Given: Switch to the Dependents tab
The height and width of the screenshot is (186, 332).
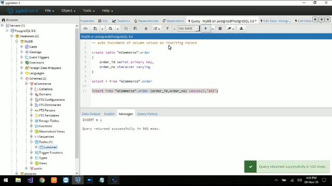Looking at the screenshot, I should point(173,21).
